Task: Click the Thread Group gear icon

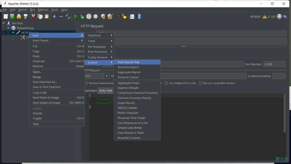Action: pyautogui.click(x=13, y=28)
